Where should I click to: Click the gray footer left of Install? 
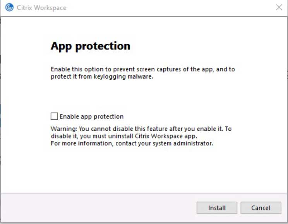(97, 208)
